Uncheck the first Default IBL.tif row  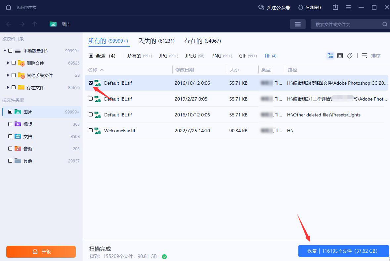pyautogui.click(x=91, y=83)
